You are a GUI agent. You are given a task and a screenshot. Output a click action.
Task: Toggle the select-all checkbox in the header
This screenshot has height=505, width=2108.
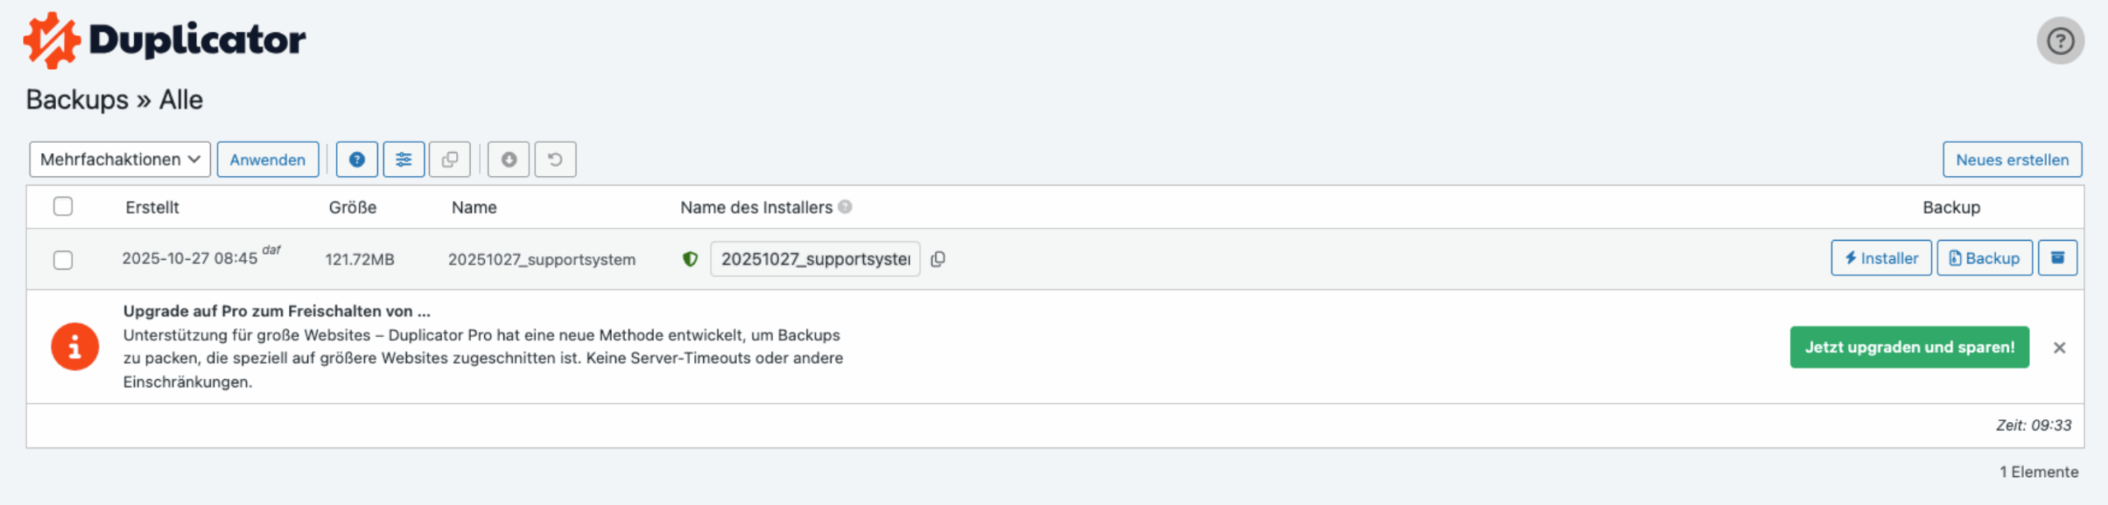tap(64, 207)
